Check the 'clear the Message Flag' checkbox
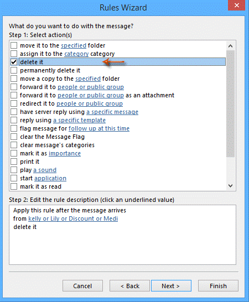Viewport: 249px width, 302px height. click(x=14, y=137)
